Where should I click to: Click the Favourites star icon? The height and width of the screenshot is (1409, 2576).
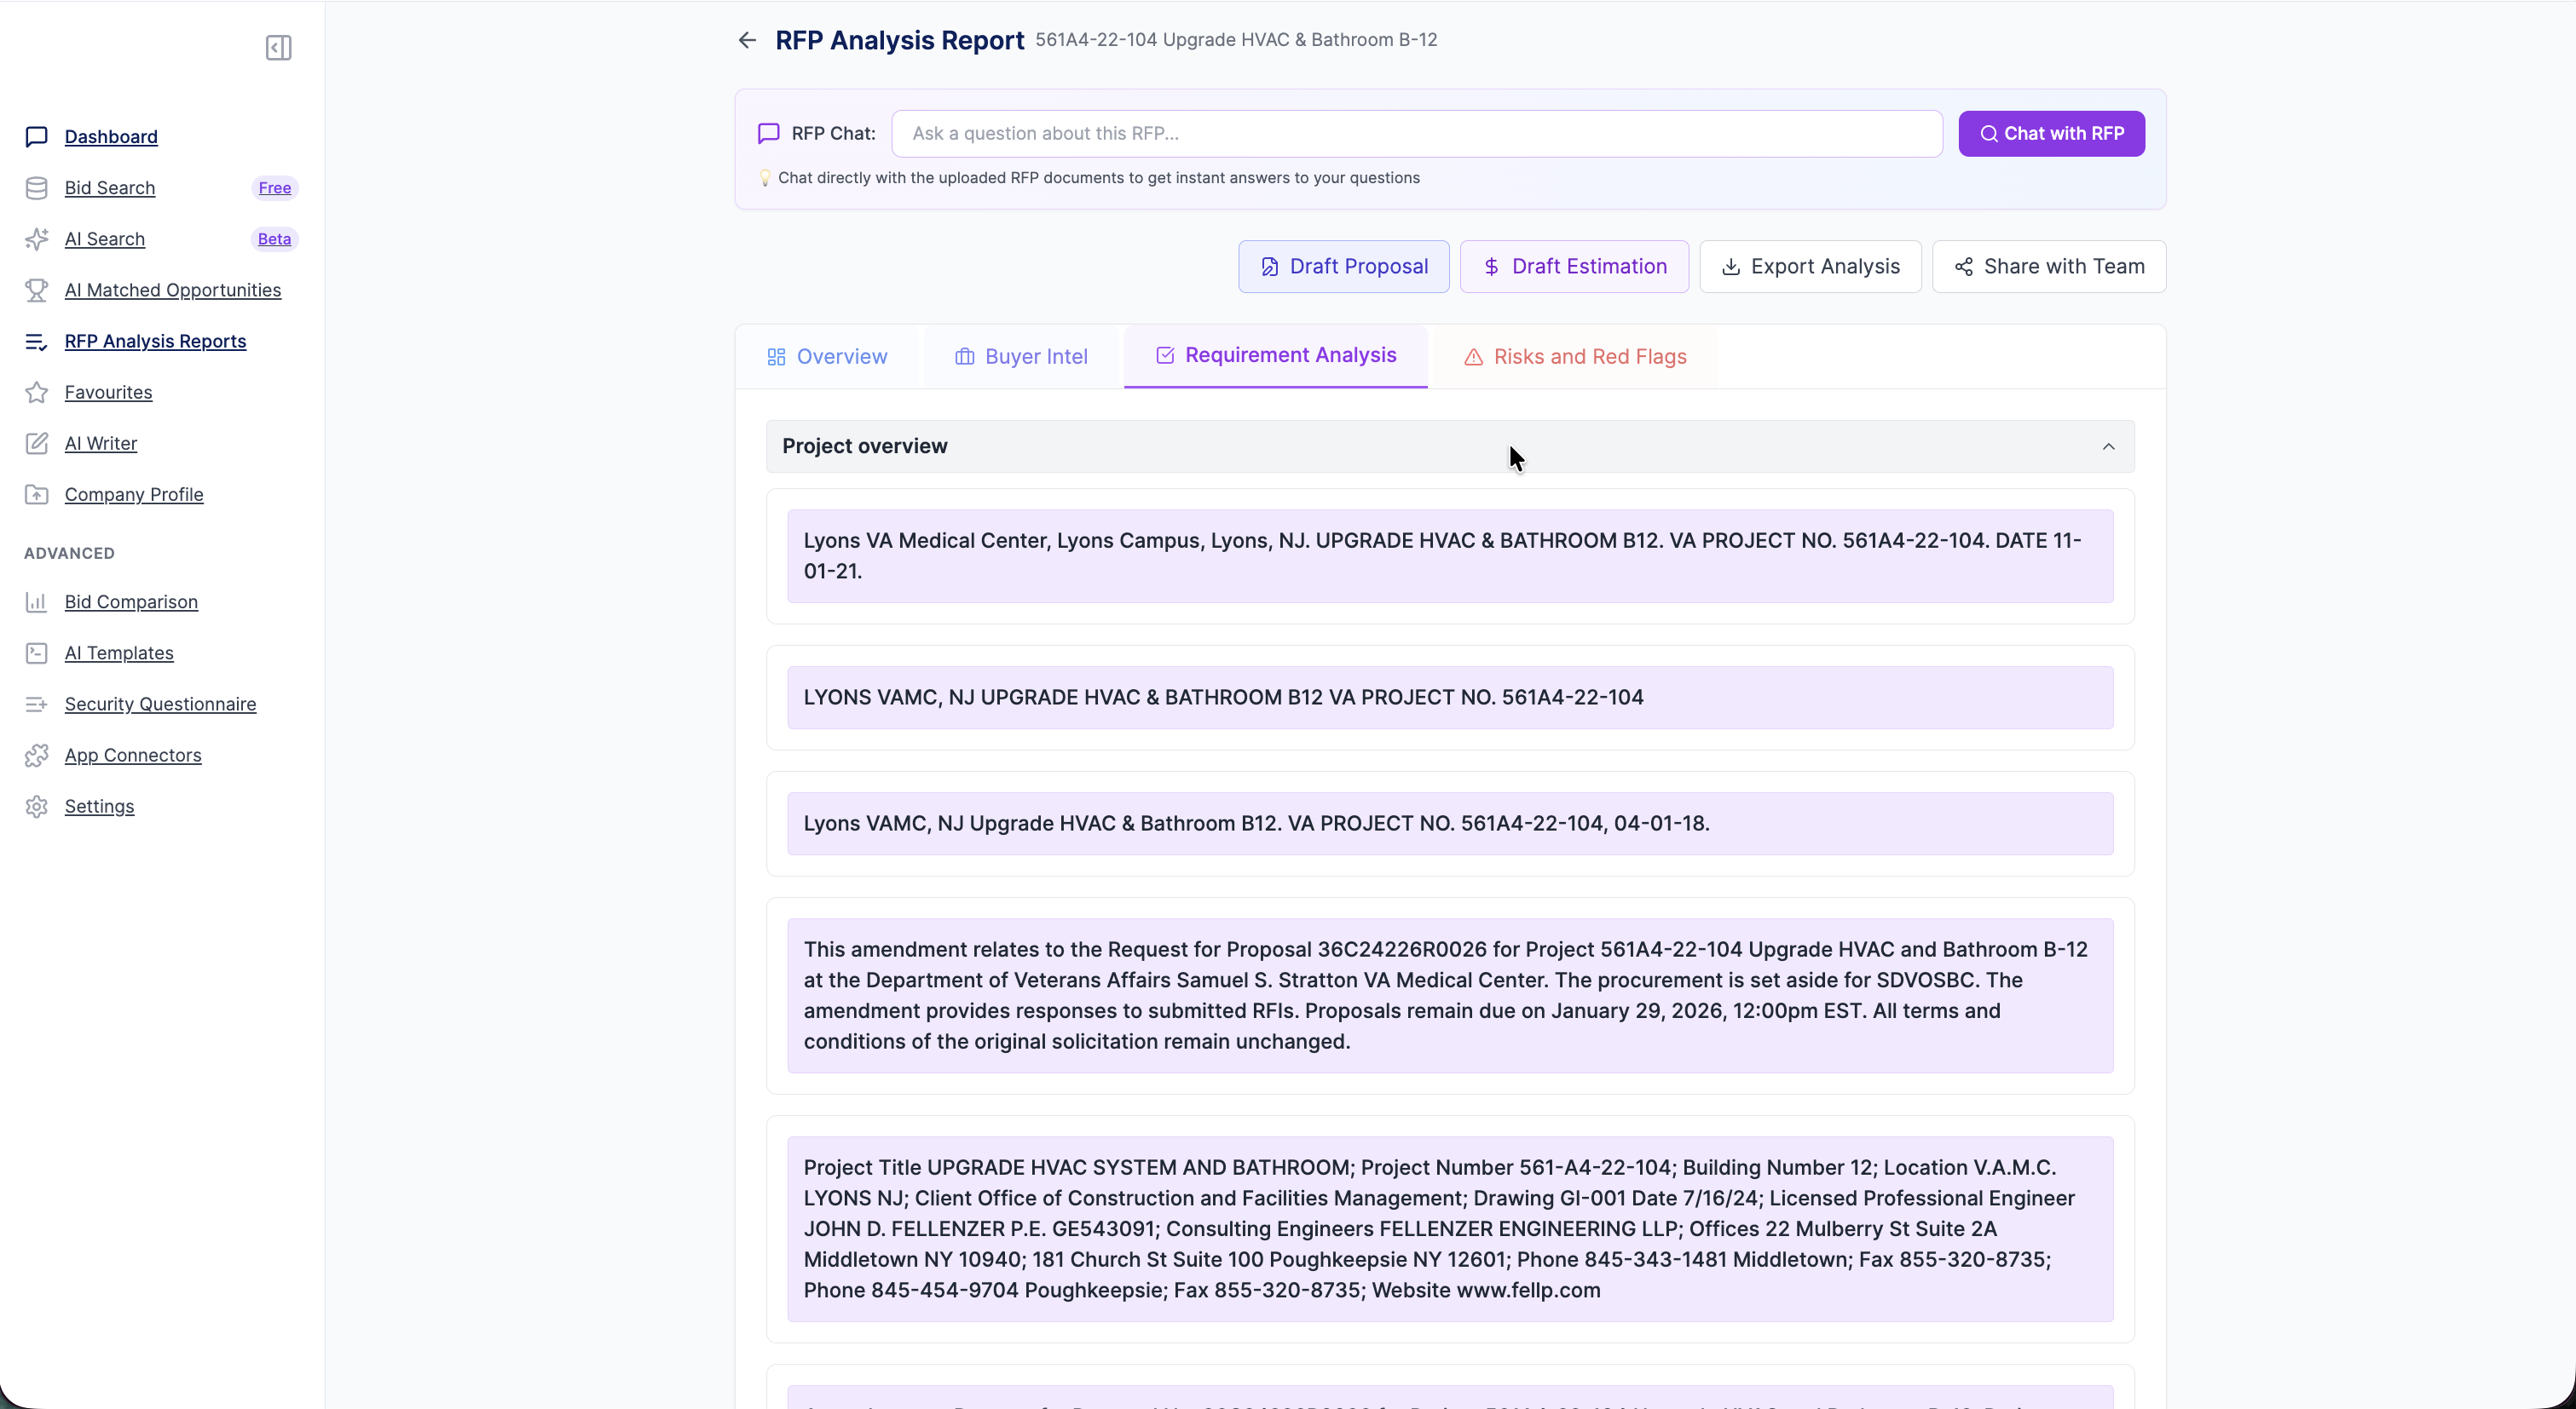click(37, 392)
